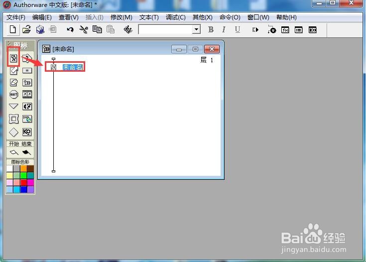Select the Display icon in the palette
The image size is (366, 262).
click(x=13, y=58)
